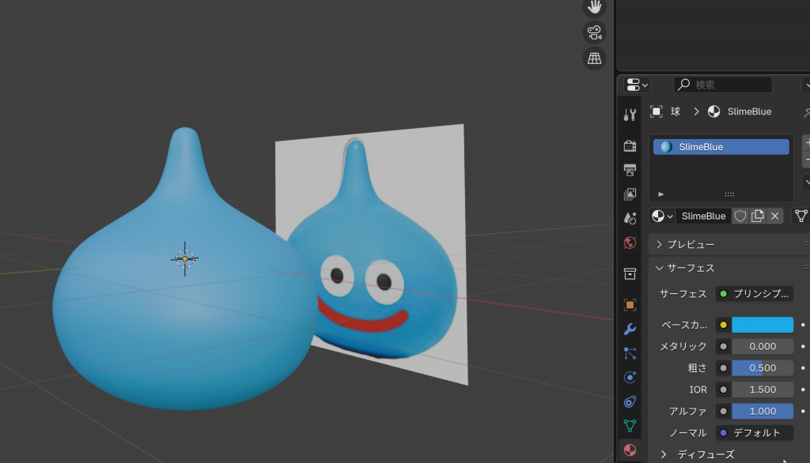The height and width of the screenshot is (463, 810).
Task: Toggle fake user shield for SlimeBlue
Action: [x=740, y=216]
